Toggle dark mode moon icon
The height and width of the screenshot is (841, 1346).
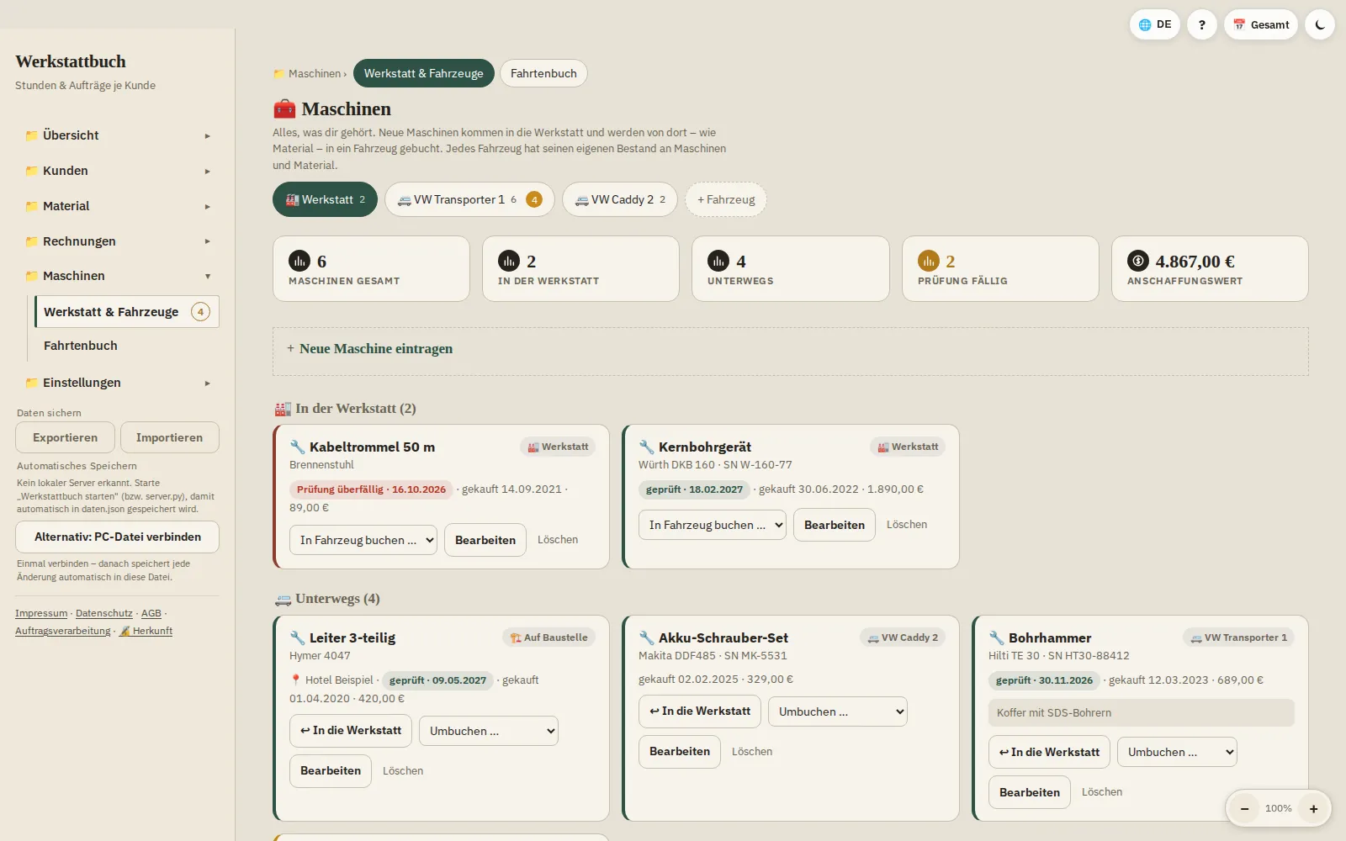click(1319, 24)
